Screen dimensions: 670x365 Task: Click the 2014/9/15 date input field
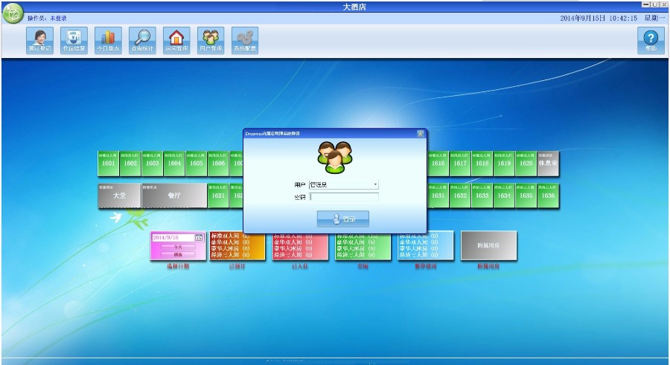173,237
